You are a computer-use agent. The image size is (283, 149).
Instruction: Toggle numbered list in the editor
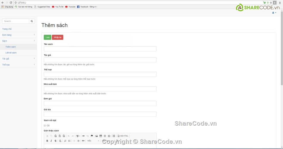[x=65, y=141]
